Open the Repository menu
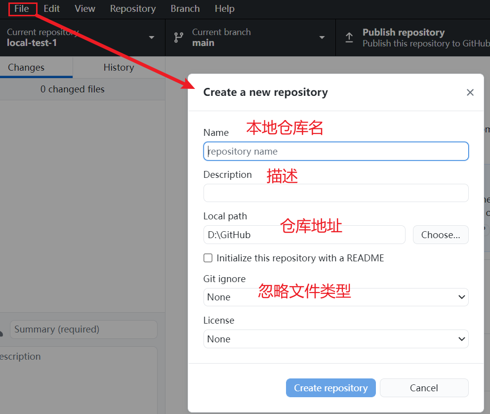Screen dimensions: 490x414 coord(133,9)
